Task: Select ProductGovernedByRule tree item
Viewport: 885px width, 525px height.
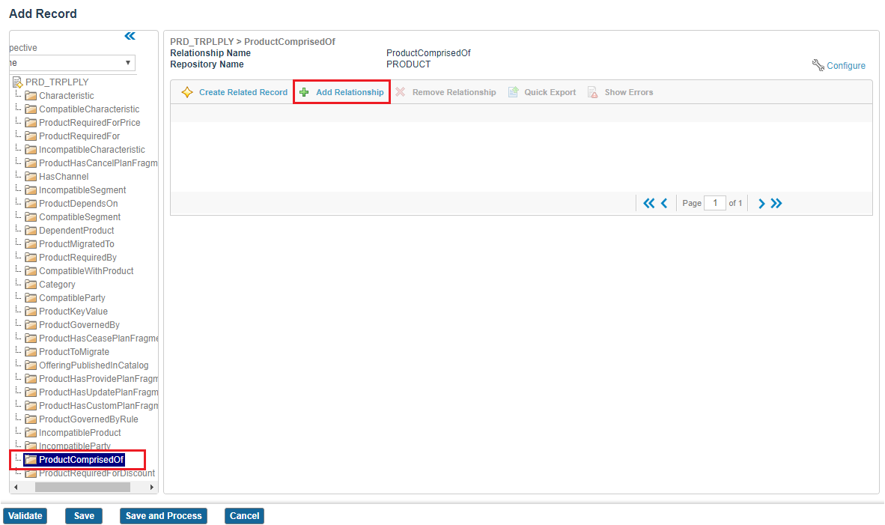Action: tap(88, 419)
